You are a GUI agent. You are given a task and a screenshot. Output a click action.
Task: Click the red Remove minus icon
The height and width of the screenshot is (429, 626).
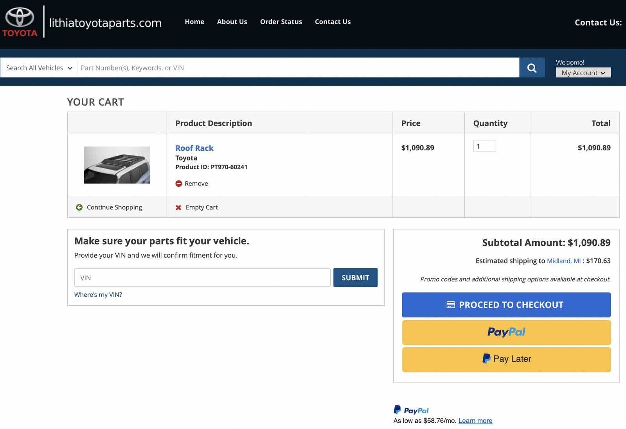(179, 184)
